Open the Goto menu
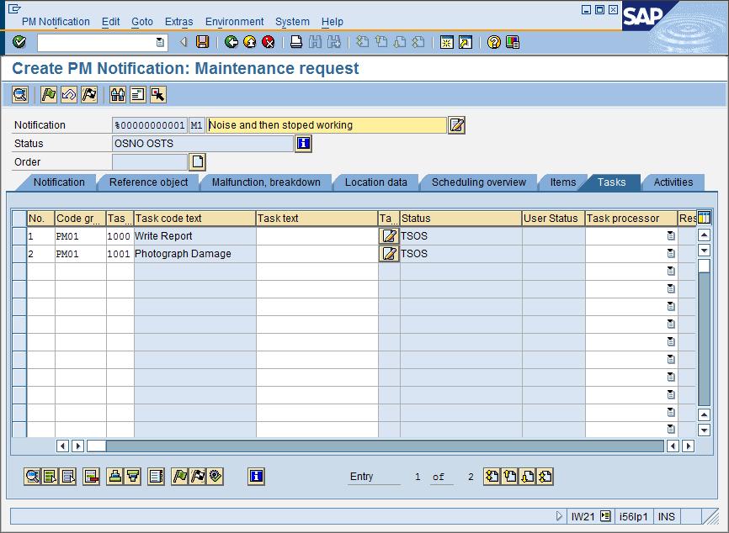This screenshot has width=729, height=533. point(142,22)
